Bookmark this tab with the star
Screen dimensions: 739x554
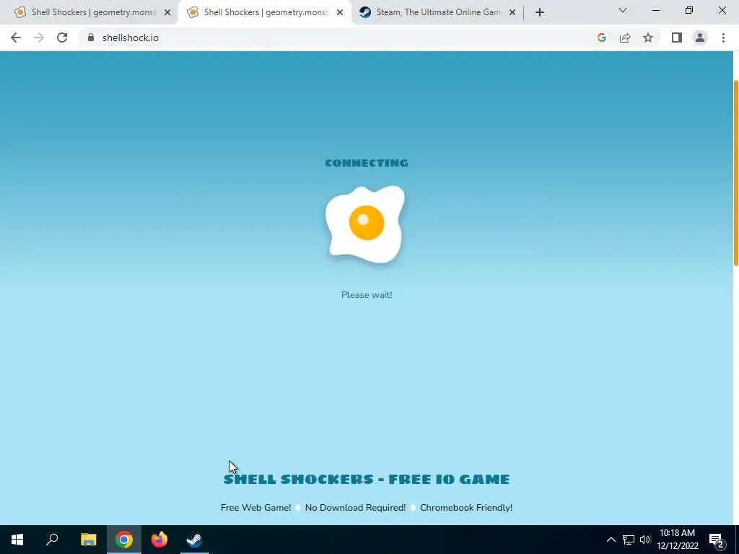pyautogui.click(x=648, y=38)
